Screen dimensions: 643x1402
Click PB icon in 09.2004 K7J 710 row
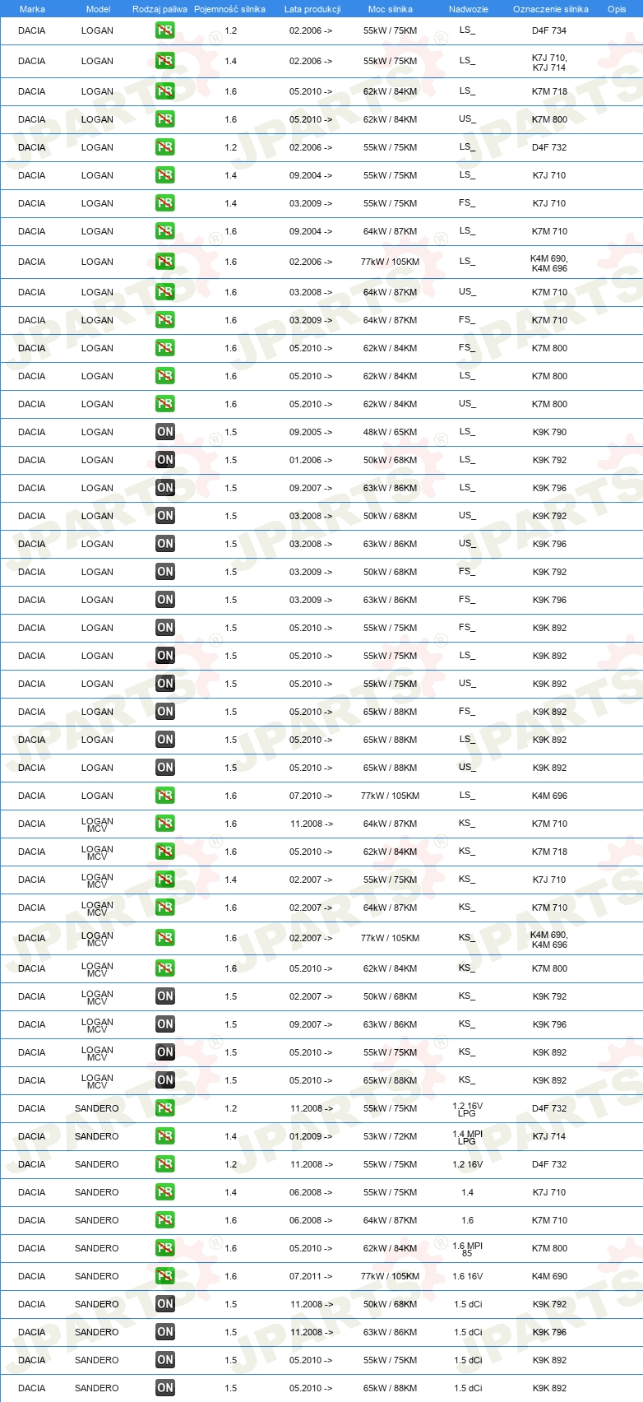pos(165,175)
